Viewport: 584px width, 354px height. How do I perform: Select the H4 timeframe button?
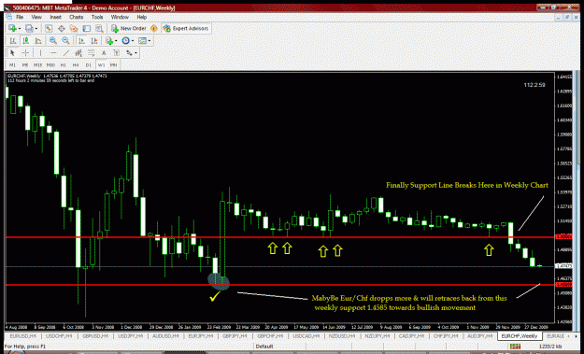[76, 64]
